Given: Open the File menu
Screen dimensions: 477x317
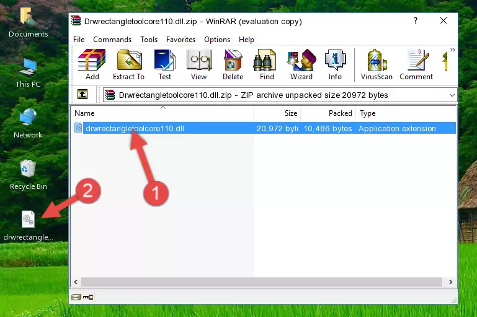Looking at the screenshot, I should (x=79, y=40).
